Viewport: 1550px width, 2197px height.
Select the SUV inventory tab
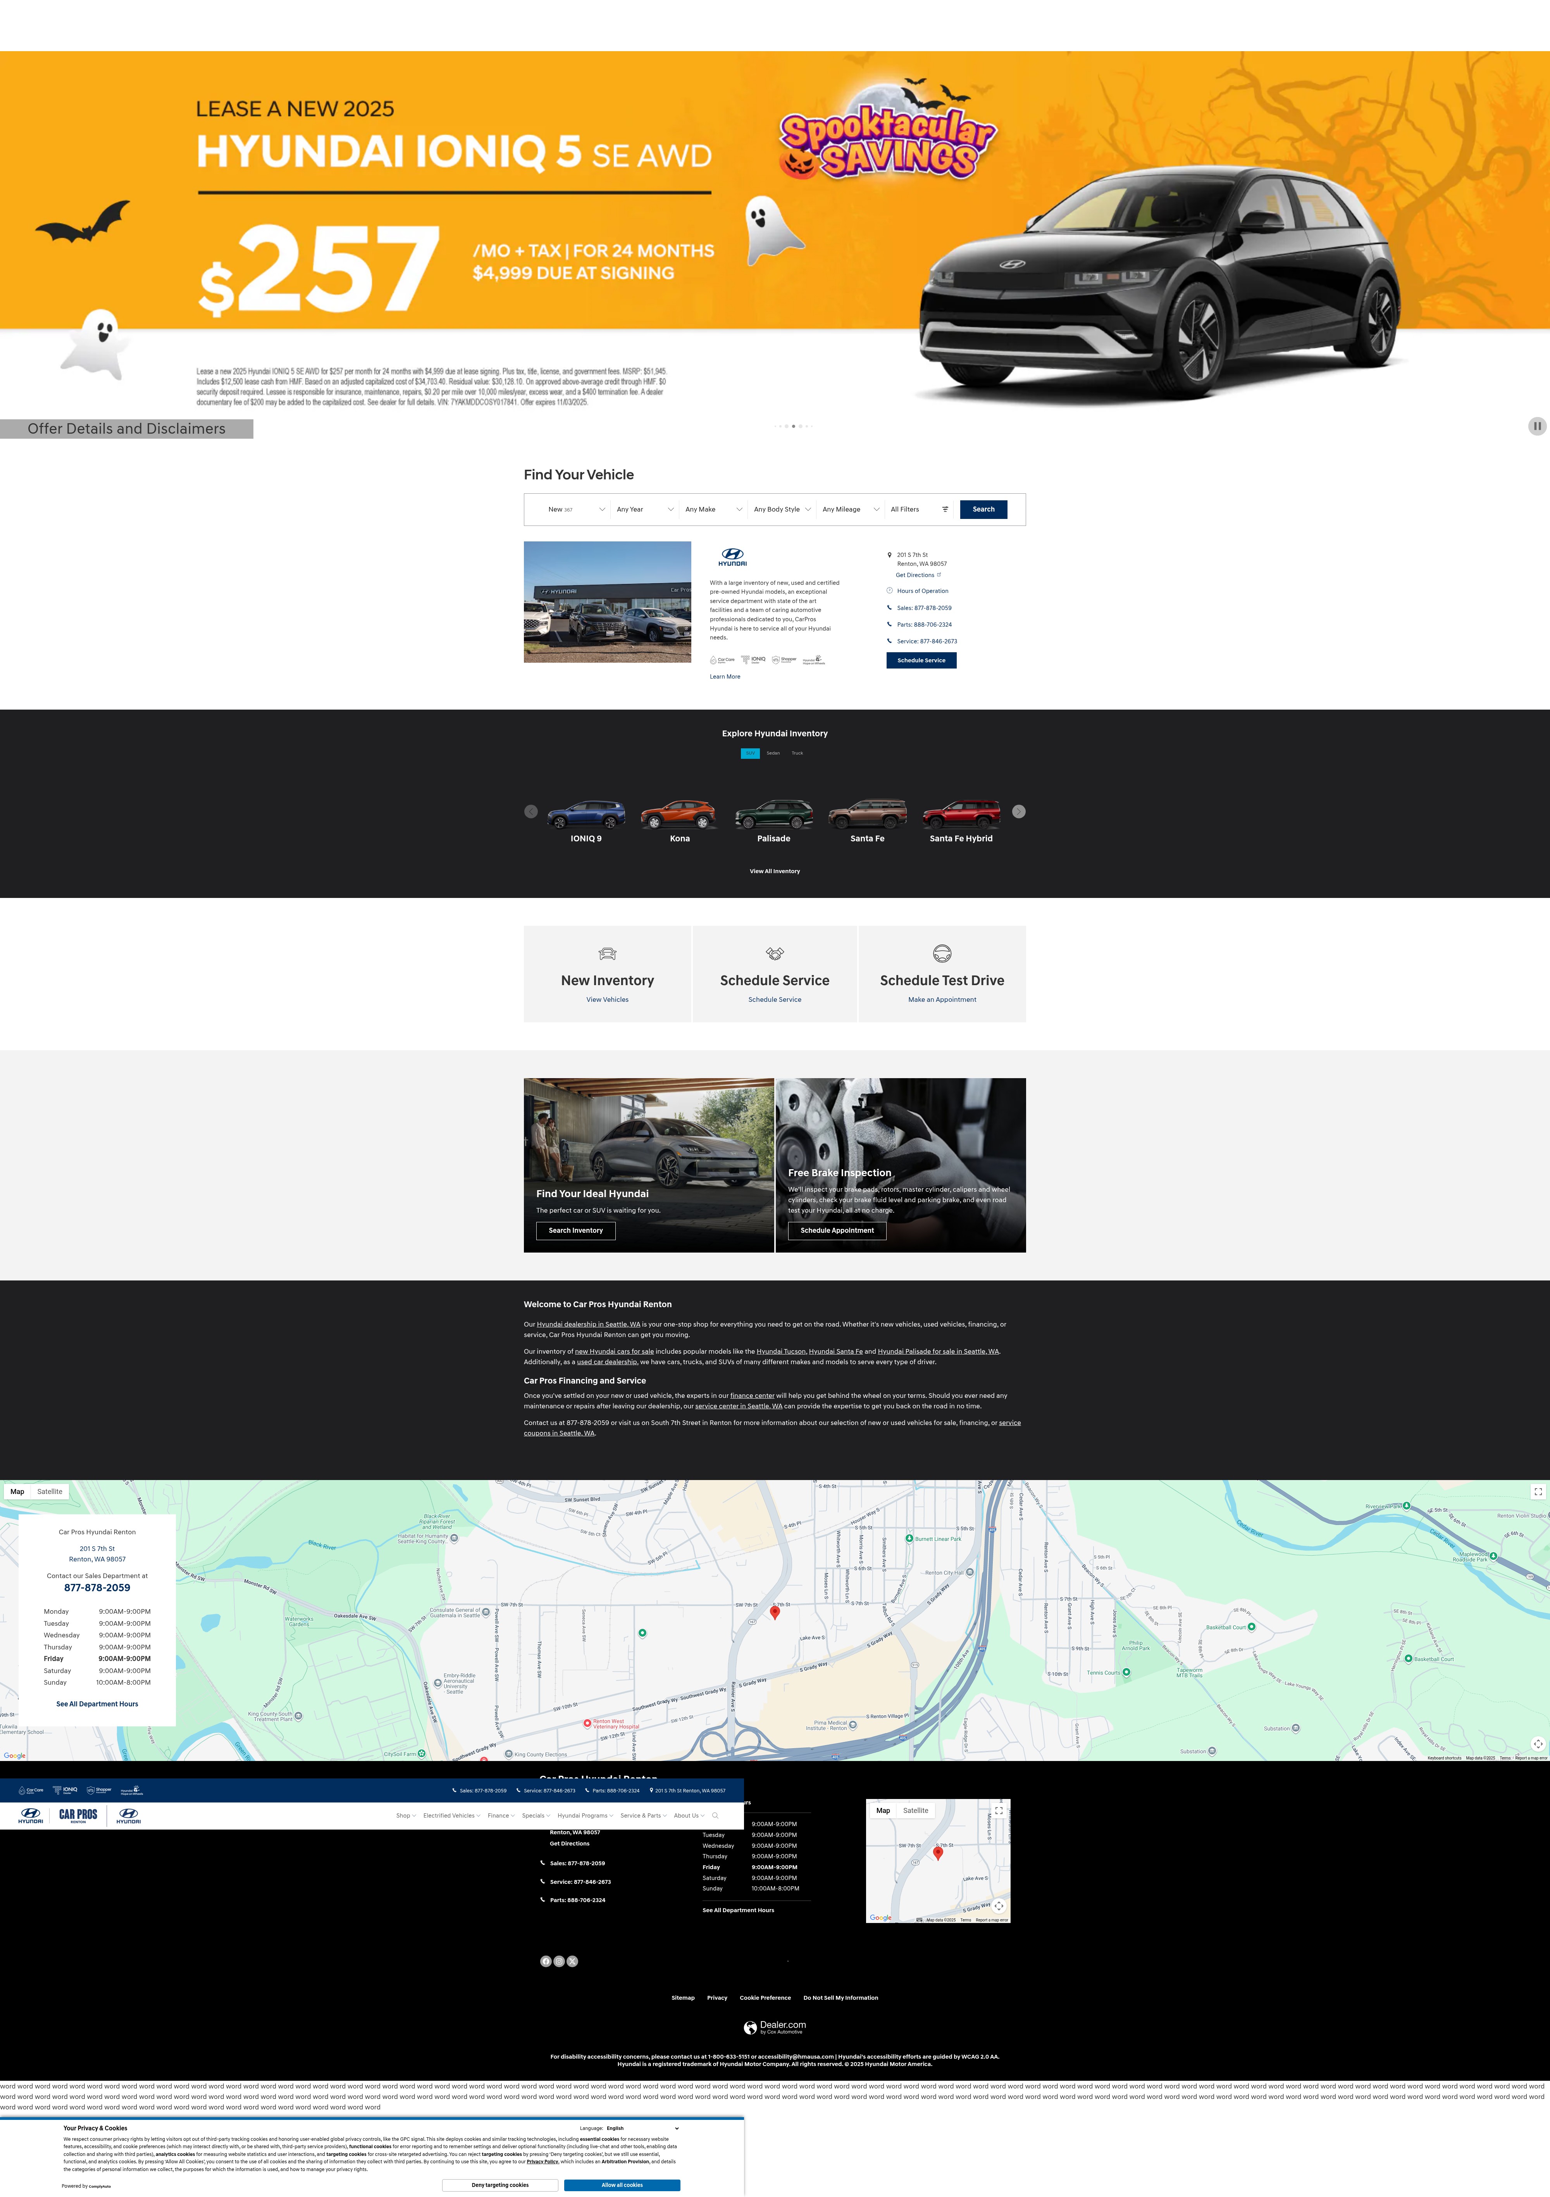(750, 753)
